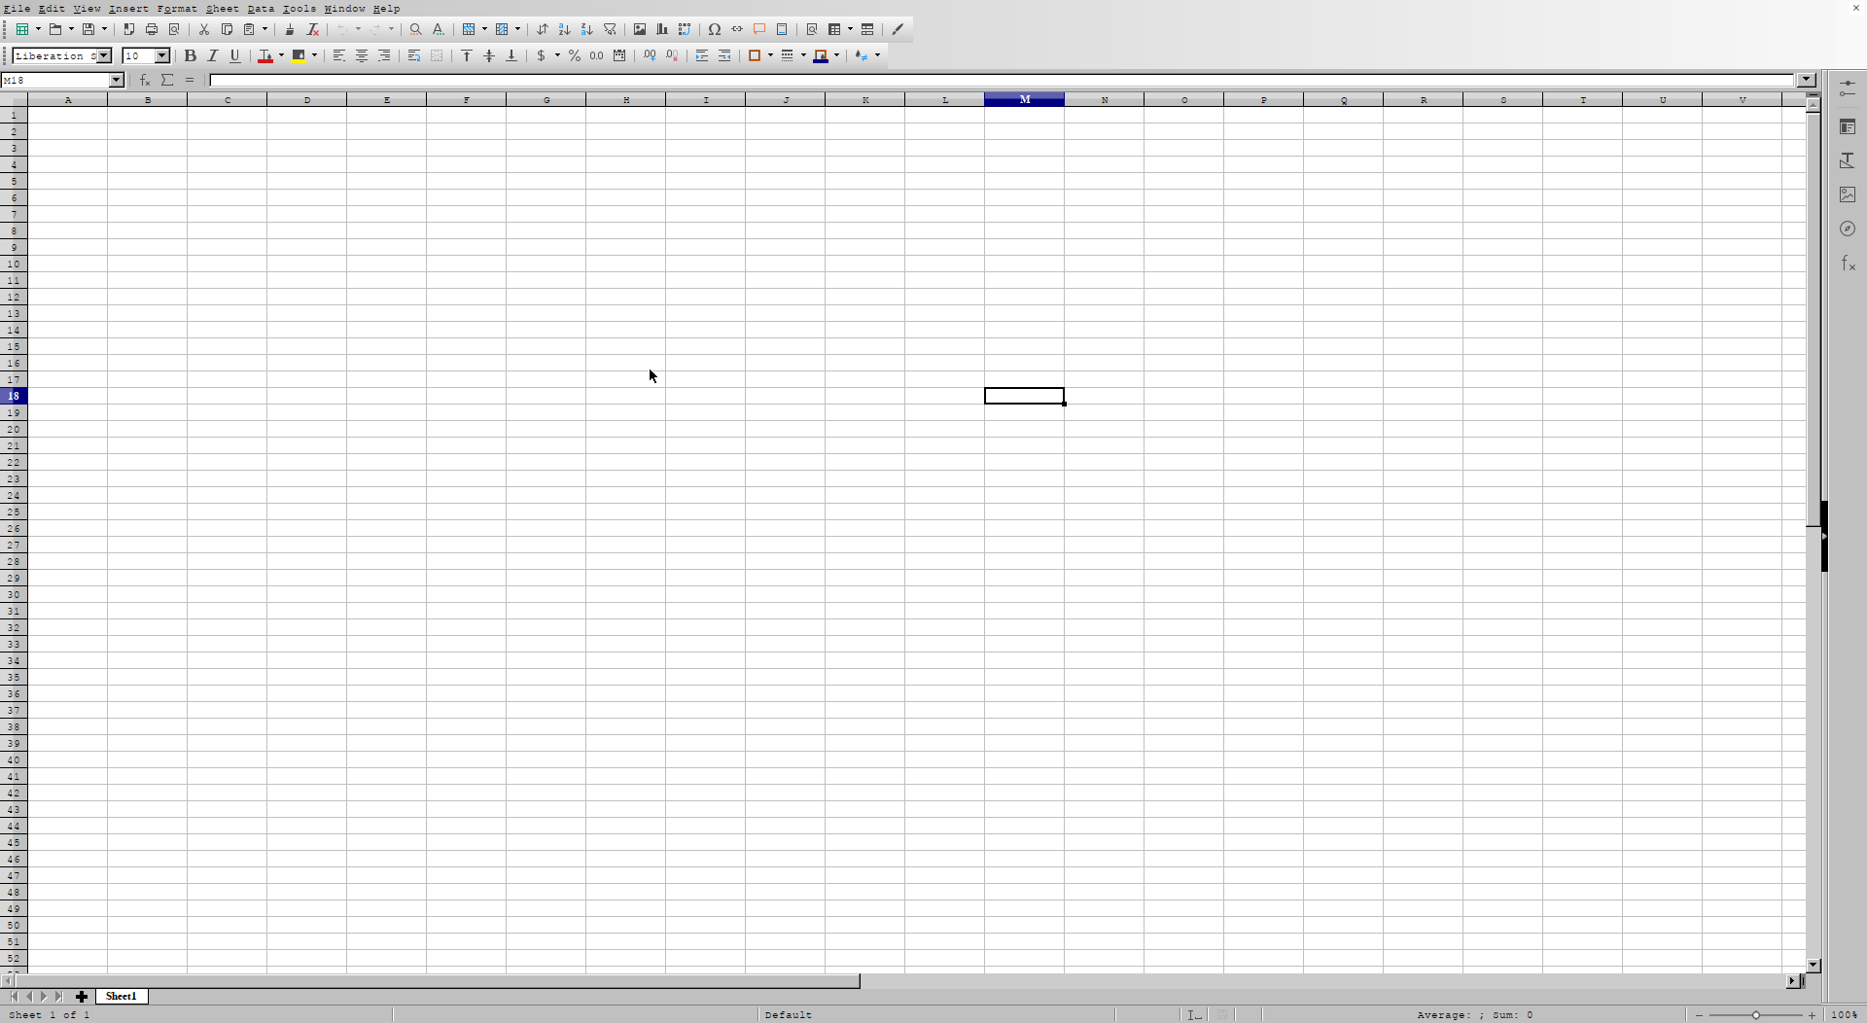Toggle align right
The image size is (1867, 1023).
(384, 55)
